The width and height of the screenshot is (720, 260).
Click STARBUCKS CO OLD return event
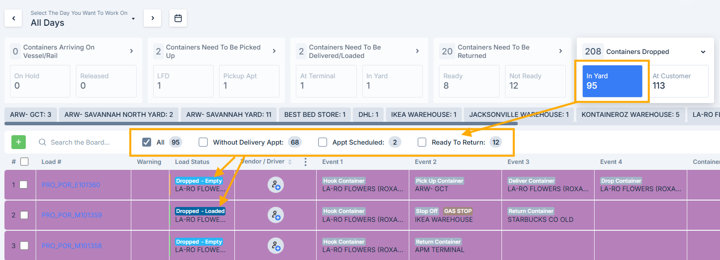(x=541, y=219)
